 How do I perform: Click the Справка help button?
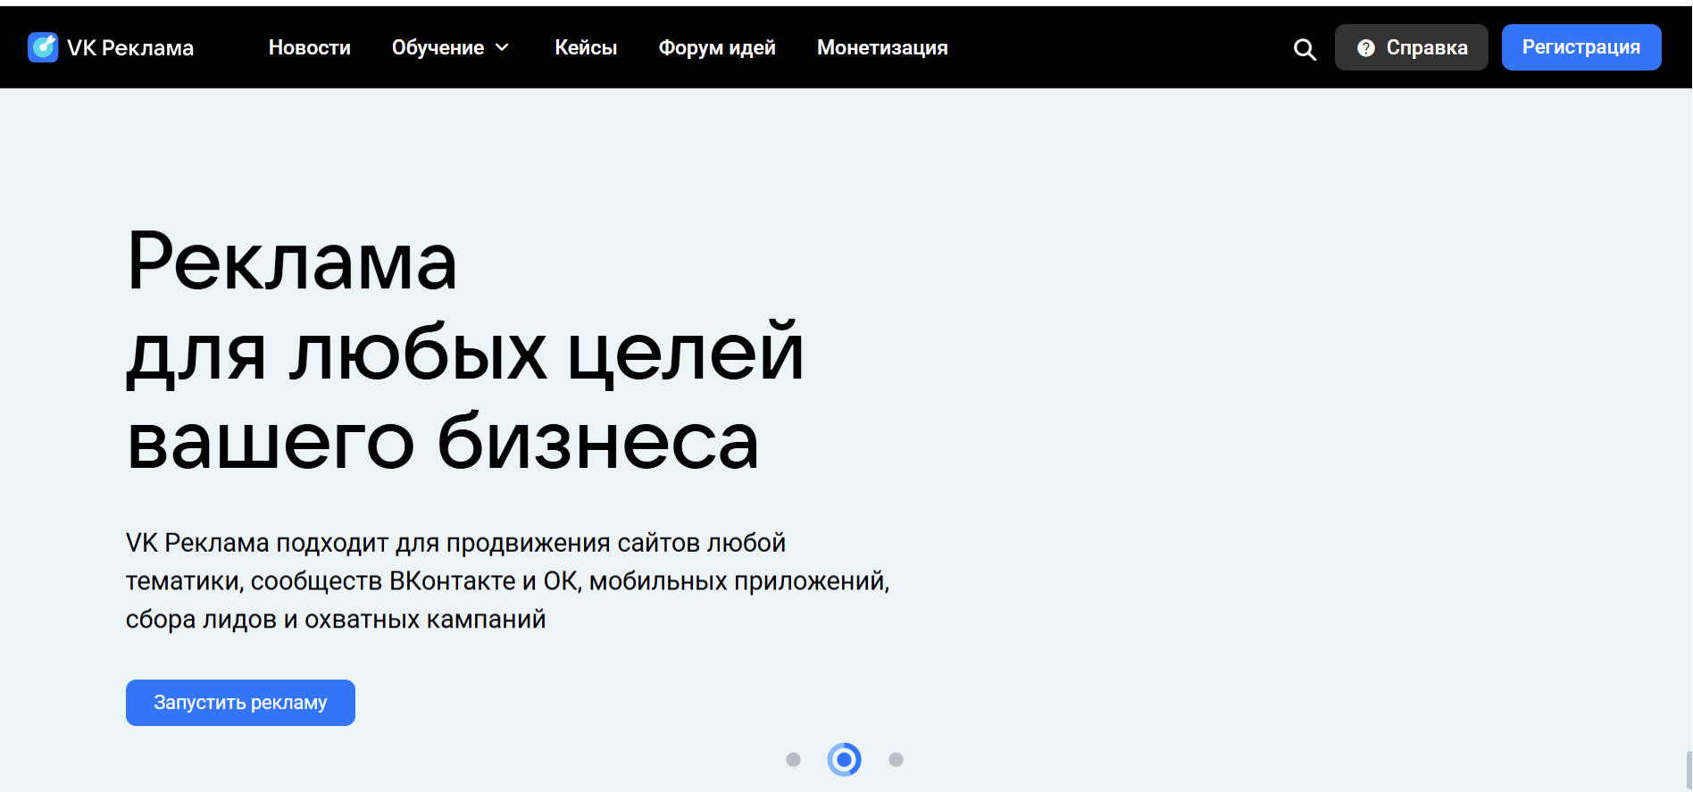[x=1411, y=47]
